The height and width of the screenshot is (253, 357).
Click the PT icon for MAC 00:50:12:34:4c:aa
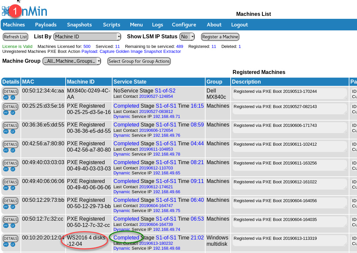(6, 98)
